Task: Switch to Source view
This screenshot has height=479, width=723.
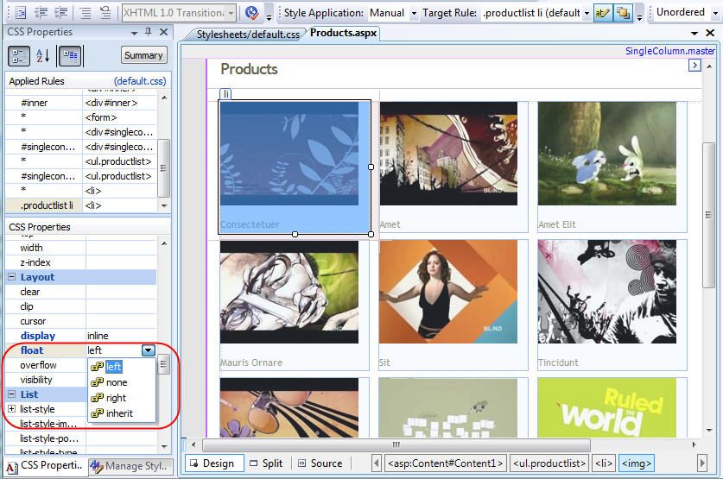Action: (x=320, y=463)
